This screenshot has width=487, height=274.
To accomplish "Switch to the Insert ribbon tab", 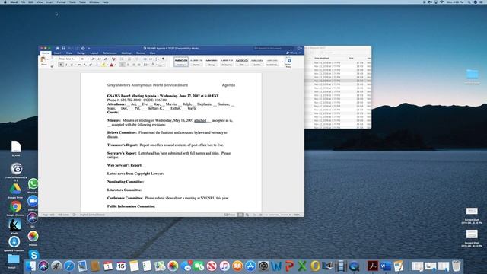I will point(58,53).
